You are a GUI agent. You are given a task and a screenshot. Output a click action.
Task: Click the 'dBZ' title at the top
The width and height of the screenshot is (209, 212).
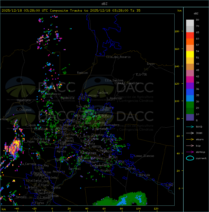[x=104, y=4]
